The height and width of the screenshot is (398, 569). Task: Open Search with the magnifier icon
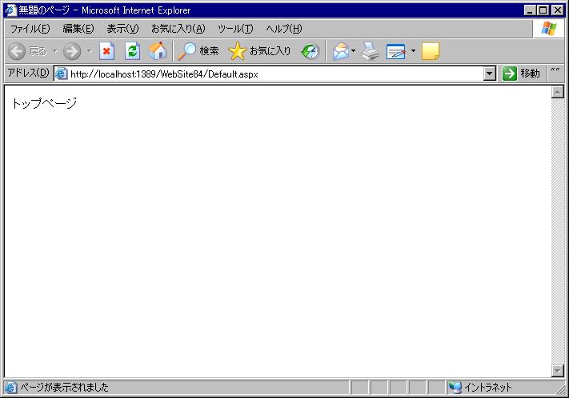(x=187, y=51)
